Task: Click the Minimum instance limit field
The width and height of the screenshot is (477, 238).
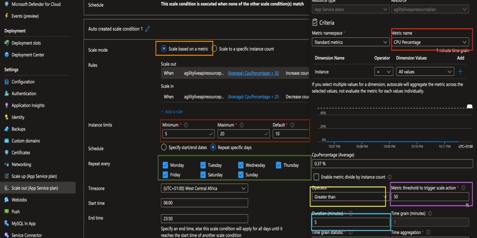Action: tap(188, 134)
